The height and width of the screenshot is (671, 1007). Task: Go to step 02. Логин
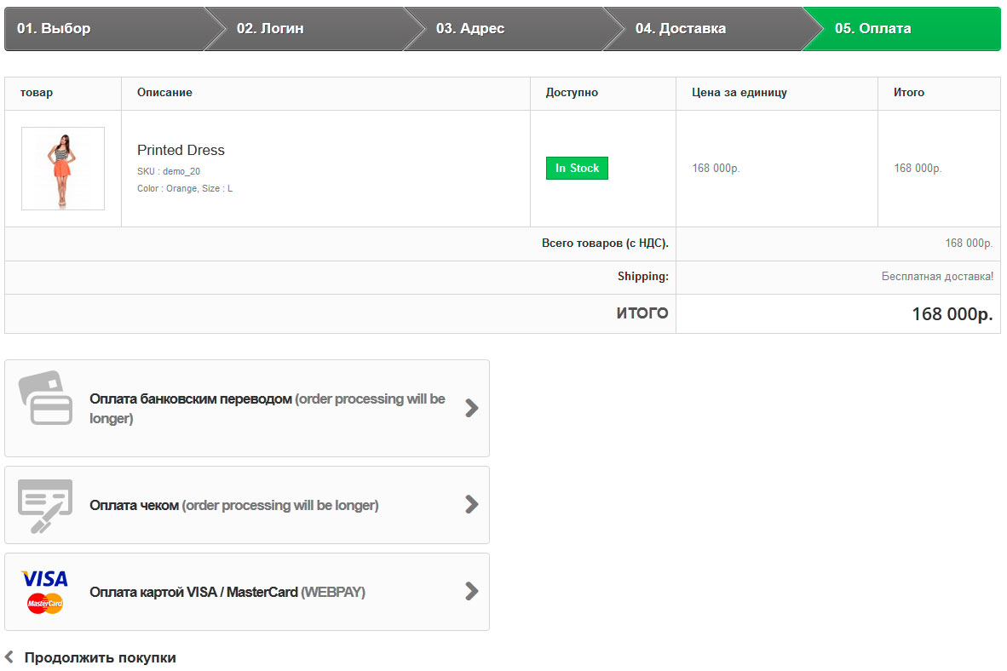click(270, 29)
